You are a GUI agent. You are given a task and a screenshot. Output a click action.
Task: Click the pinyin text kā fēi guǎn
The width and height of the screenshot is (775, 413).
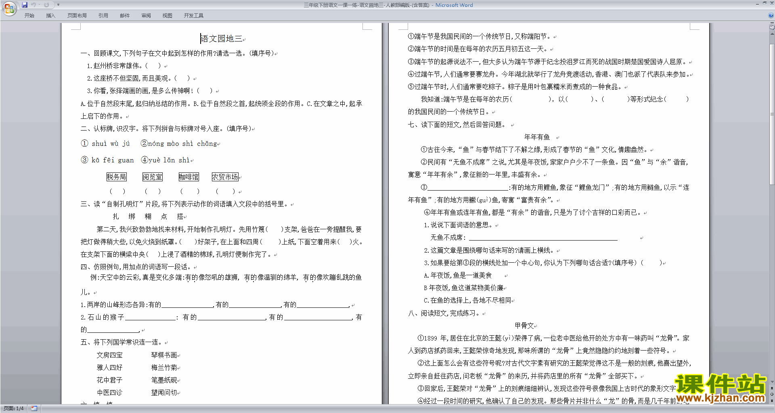(x=113, y=160)
